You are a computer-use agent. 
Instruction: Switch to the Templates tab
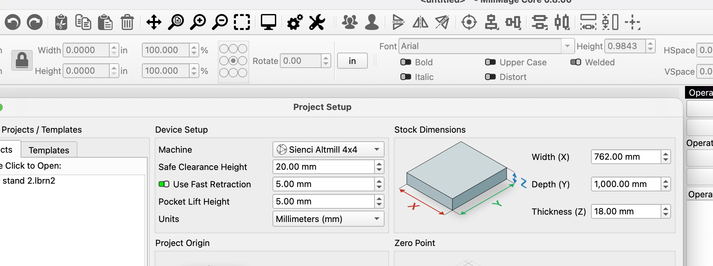click(x=49, y=150)
